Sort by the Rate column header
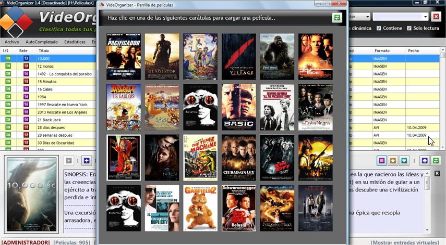This screenshot has width=446, height=245. click(x=23, y=50)
